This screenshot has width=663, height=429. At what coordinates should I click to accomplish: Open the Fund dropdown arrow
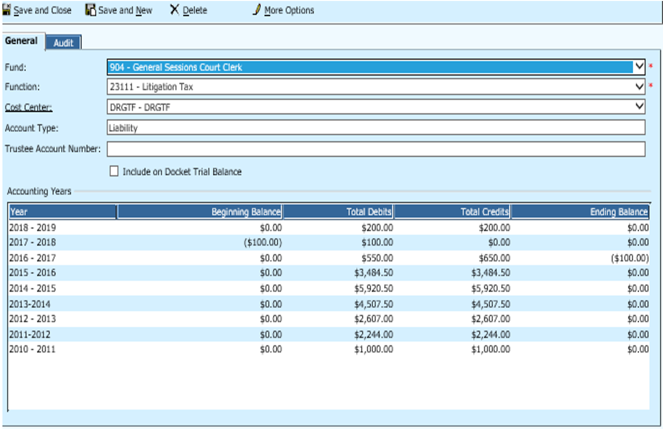point(639,67)
